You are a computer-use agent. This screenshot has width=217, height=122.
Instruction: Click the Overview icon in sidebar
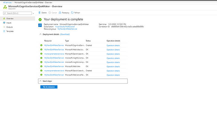[4, 18]
